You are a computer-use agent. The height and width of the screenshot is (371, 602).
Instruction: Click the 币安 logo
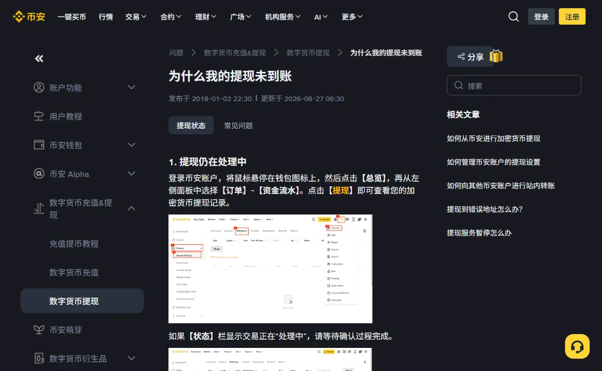(x=29, y=16)
